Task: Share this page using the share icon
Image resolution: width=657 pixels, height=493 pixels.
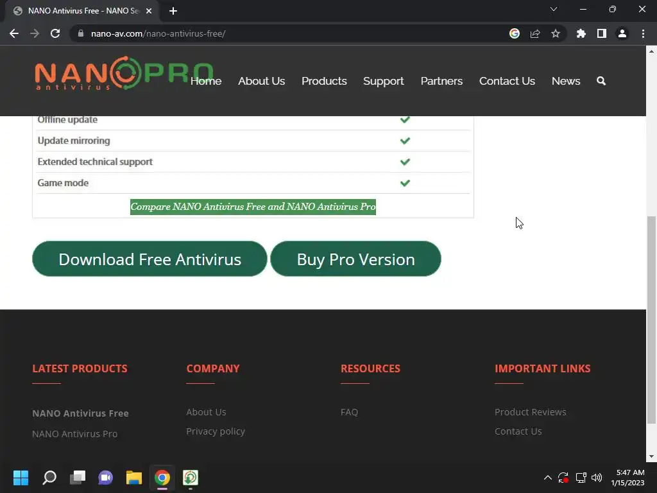Action: [x=535, y=33]
